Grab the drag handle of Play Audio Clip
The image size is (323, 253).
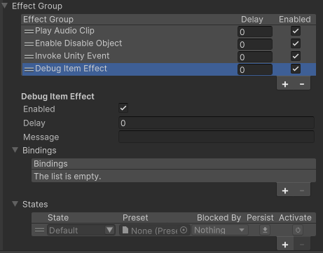click(29, 31)
